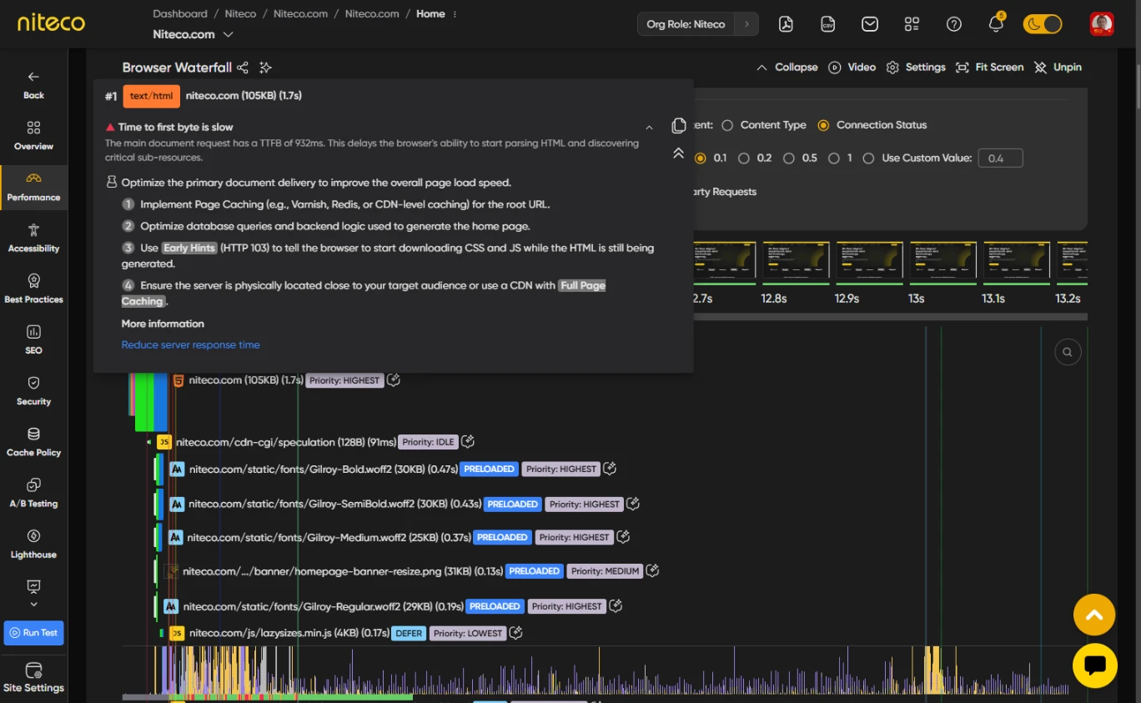Click the copy icon next to tooltip

tap(679, 126)
